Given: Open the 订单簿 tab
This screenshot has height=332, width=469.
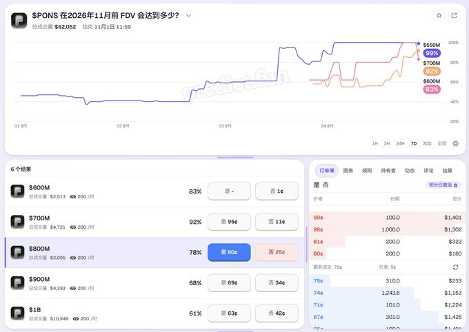Looking at the screenshot, I should [327, 170].
